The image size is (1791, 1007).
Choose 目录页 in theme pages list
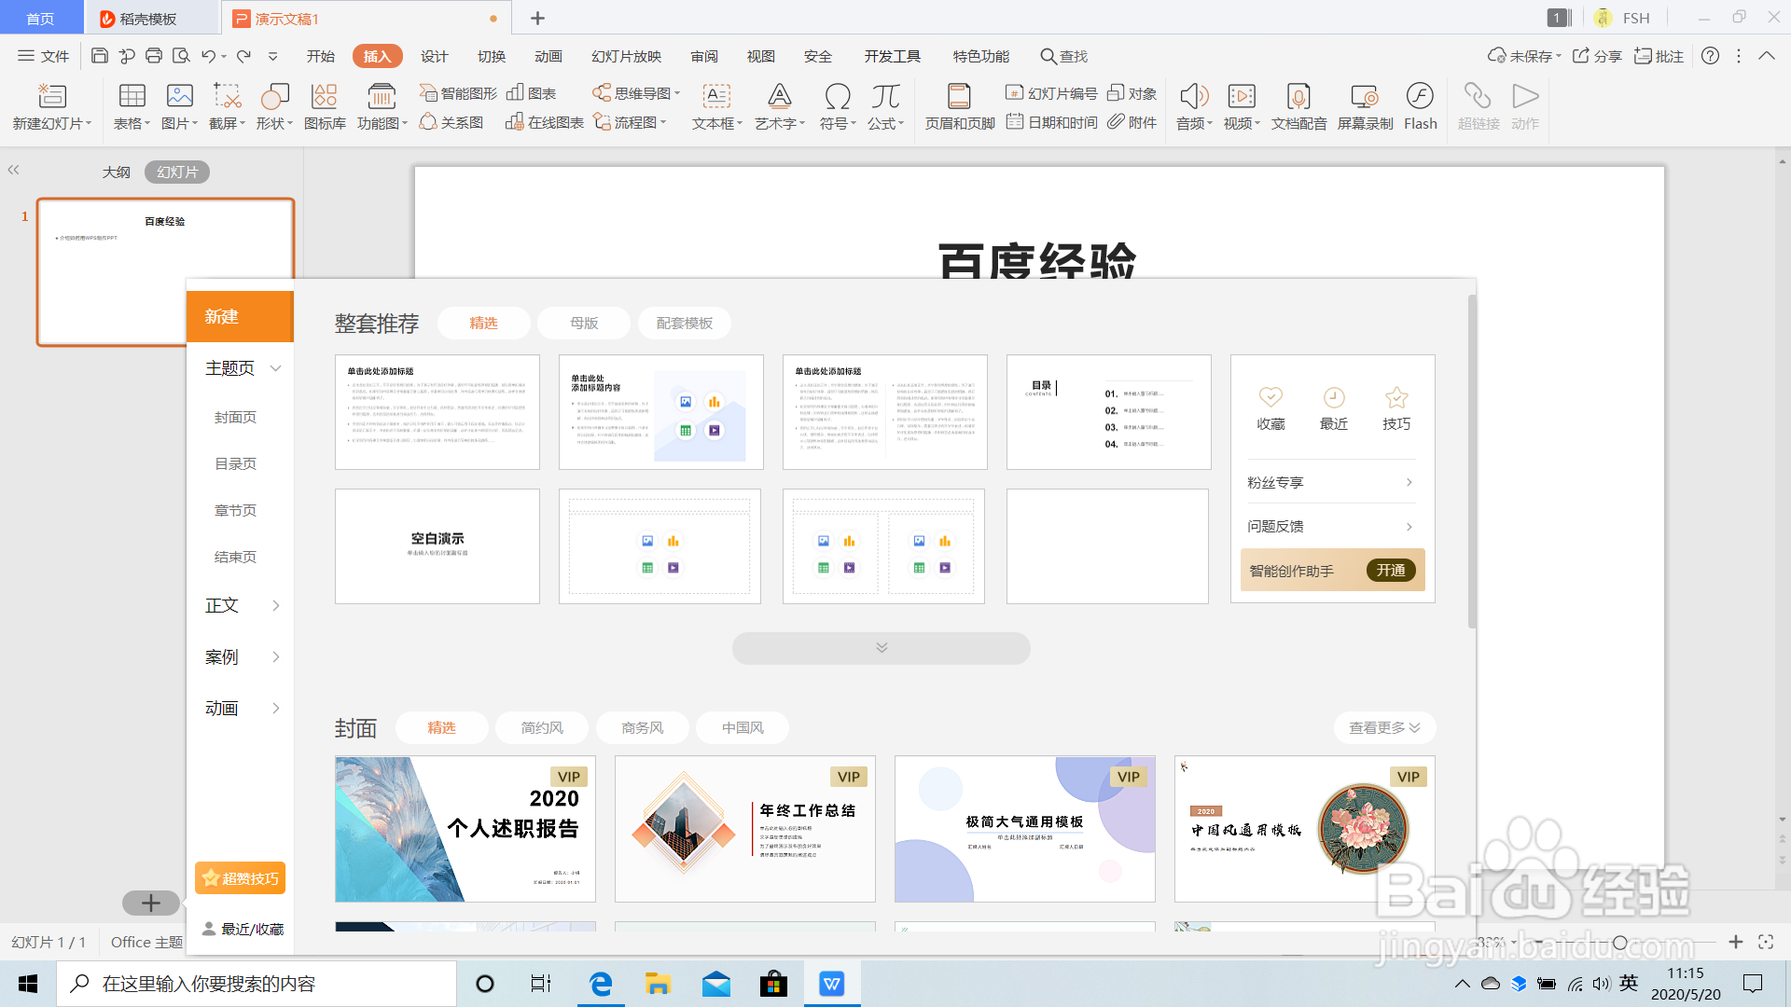tap(235, 463)
